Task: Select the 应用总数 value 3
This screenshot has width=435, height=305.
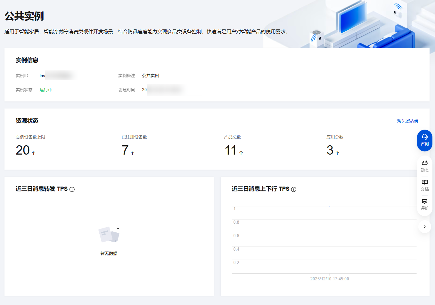Action: [330, 150]
